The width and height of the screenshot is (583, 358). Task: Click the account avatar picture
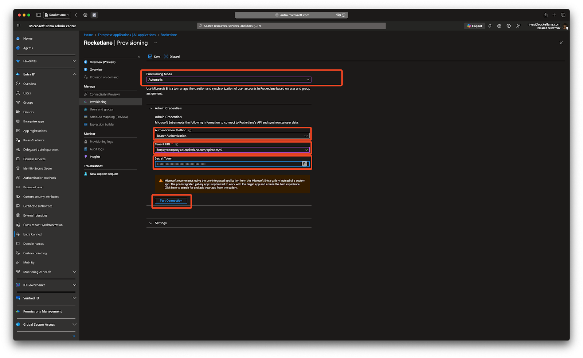(566, 26)
